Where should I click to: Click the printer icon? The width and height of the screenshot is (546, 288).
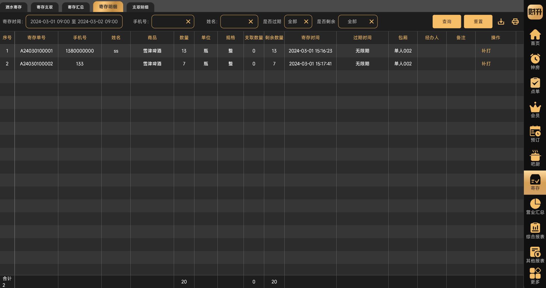click(515, 22)
